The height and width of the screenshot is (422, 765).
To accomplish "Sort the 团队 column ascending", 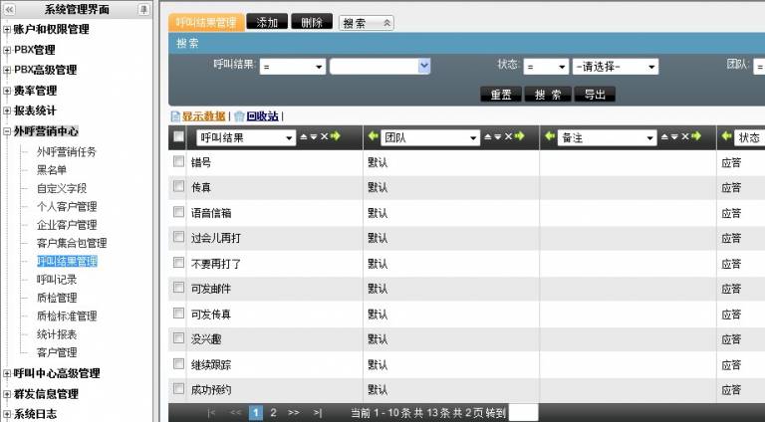I will coord(480,137).
